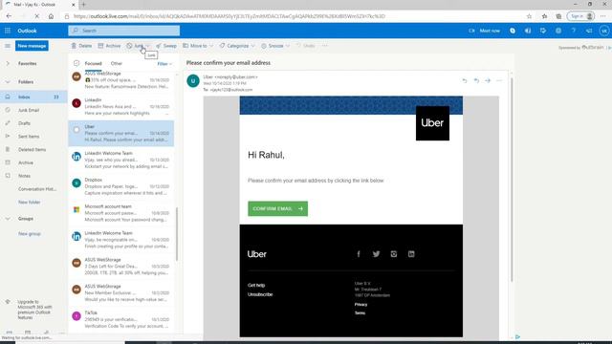
Task: Open Uber's Facebook icon in footer
Action: click(x=359, y=254)
